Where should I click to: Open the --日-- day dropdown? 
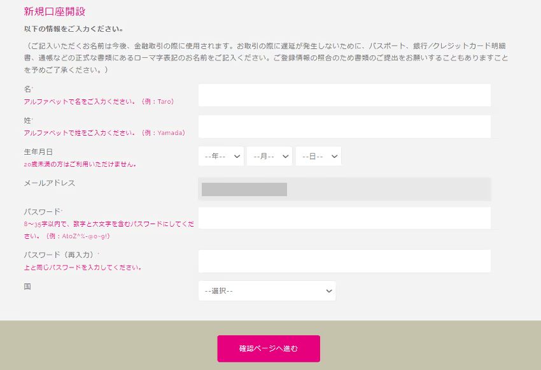(317, 155)
